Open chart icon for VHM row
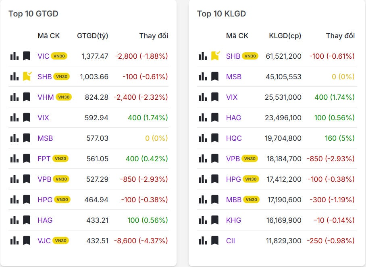The height and width of the screenshot is (267, 366). pyautogui.click(x=15, y=97)
